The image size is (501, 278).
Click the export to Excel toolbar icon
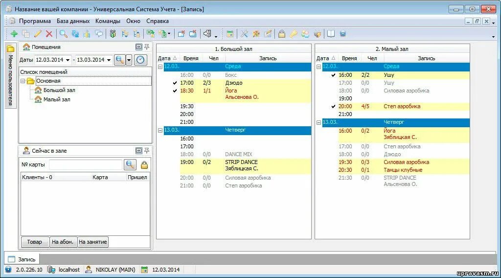click(x=151, y=34)
